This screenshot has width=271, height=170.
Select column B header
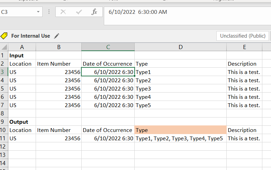pyautogui.click(x=59, y=47)
